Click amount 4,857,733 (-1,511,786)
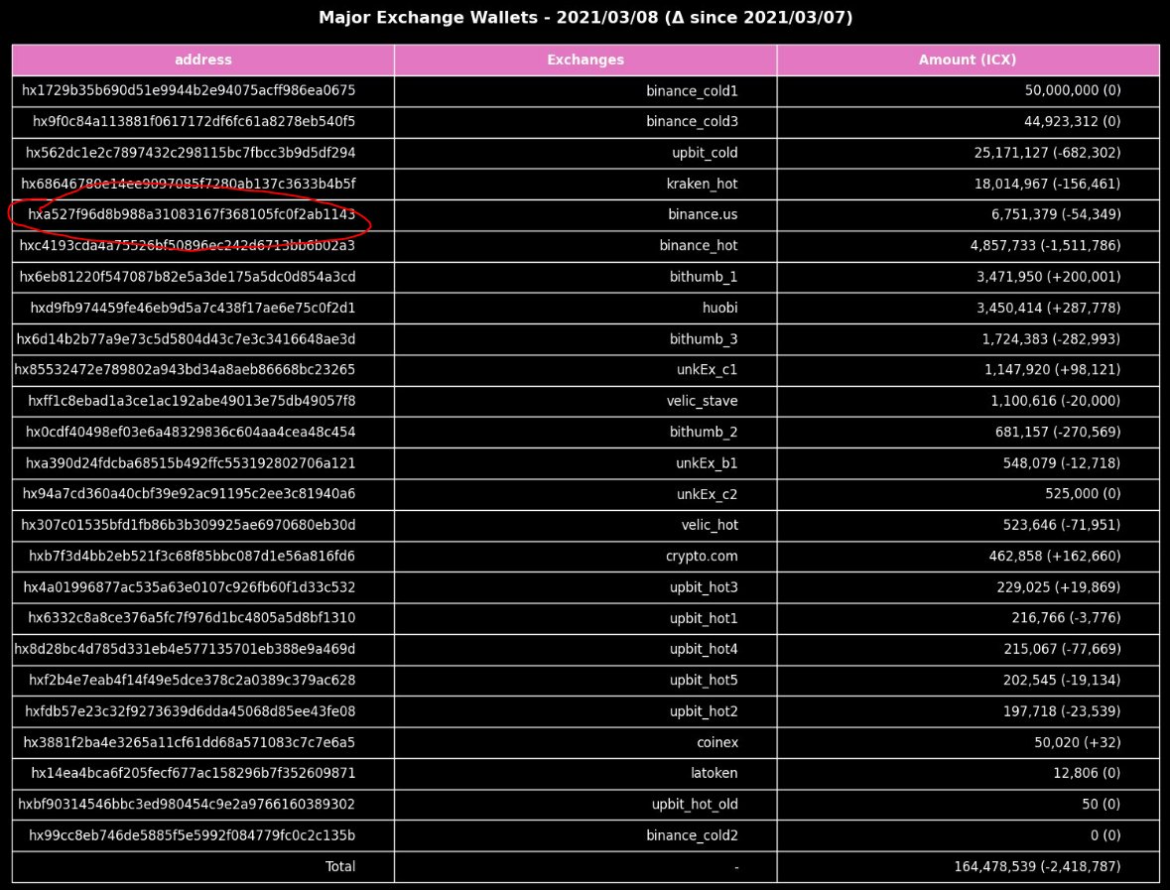The image size is (1170, 890). tap(1045, 245)
